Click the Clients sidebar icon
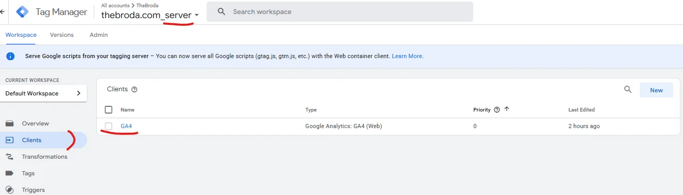This screenshot has height=195, width=683. click(9, 140)
